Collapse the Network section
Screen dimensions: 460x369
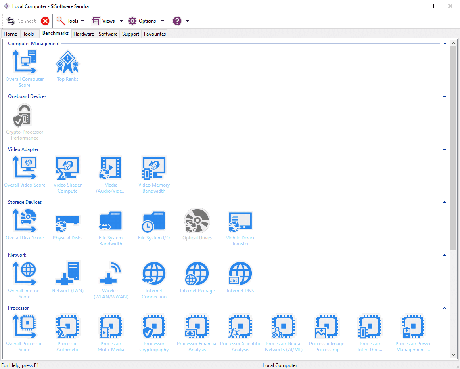(445, 255)
